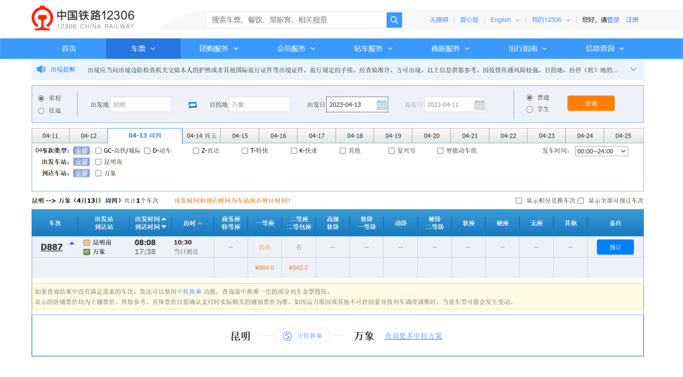
Task: Click the 出发地 昆明 input field
Action: [140, 105]
